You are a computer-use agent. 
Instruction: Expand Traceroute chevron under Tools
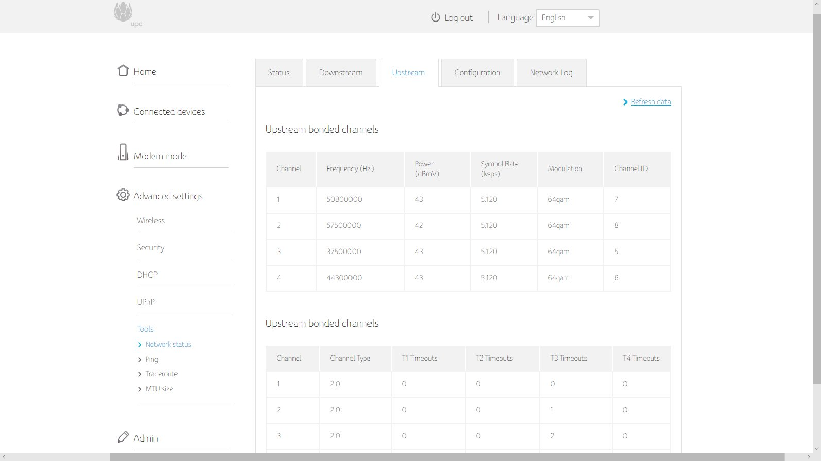pos(140,374)
